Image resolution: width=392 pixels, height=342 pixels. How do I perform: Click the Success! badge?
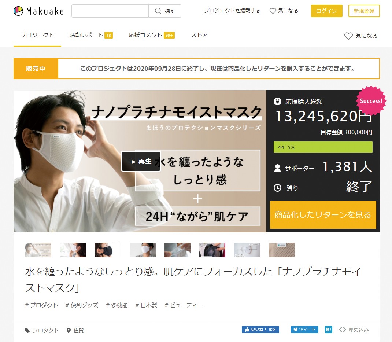coord(371,101)
